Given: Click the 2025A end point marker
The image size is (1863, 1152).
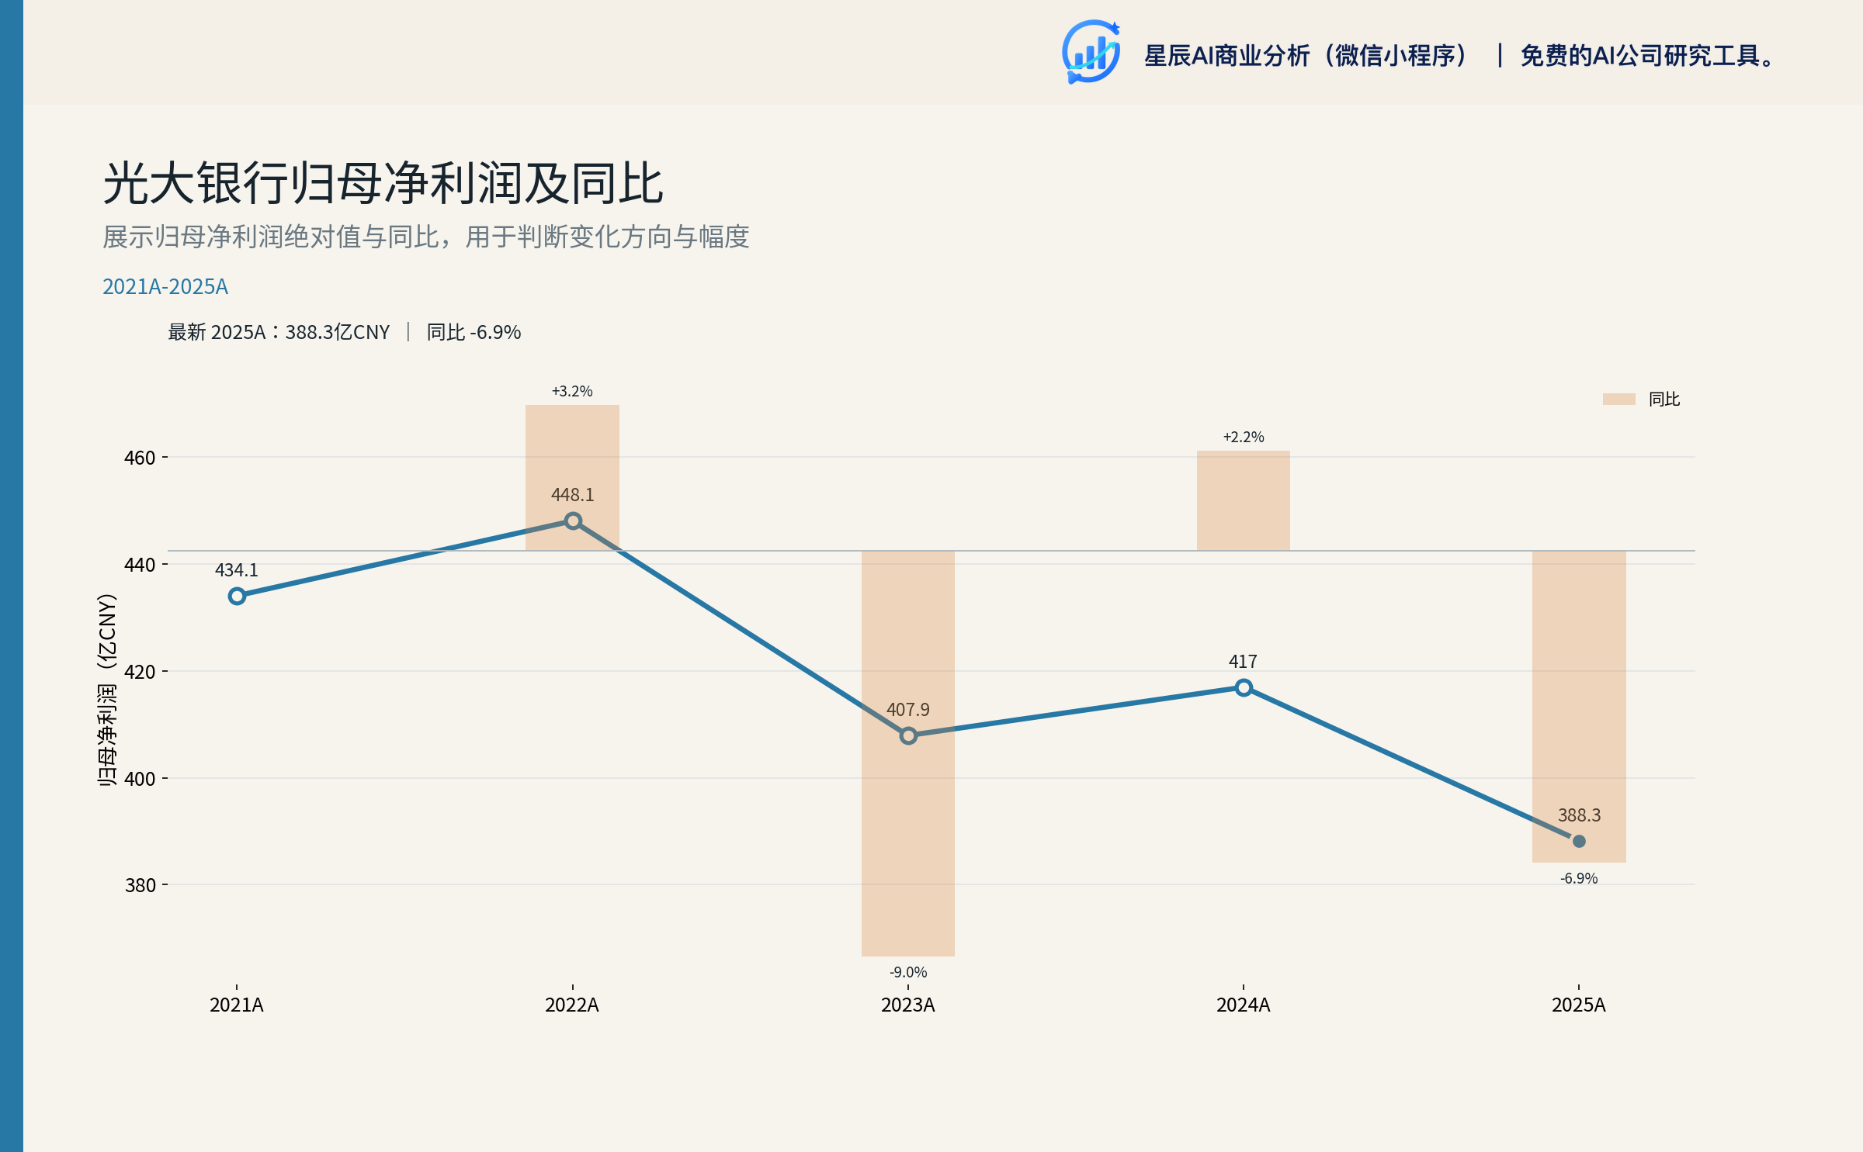Looking at the screenshot, I should tap(1579, 841).
